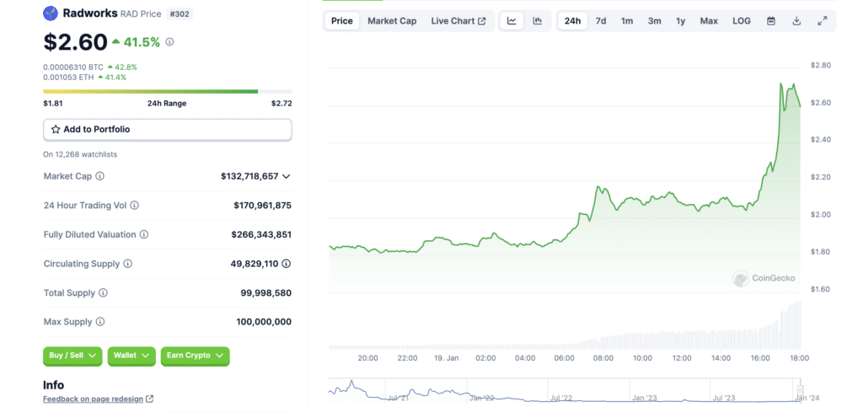
Task: Toggle LOG scale on chart
Action: click(x=742, y=21)
